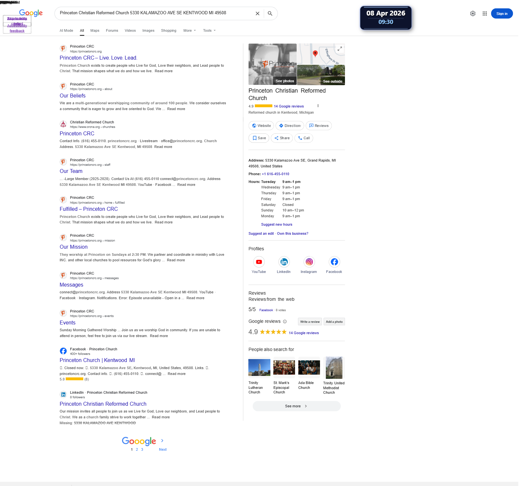Save the church with the Save button
This screenshot has height=486, width=522.
(259, 138)
